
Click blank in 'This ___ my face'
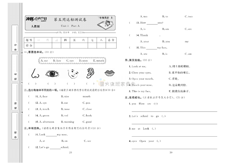[x=152, y=48]
